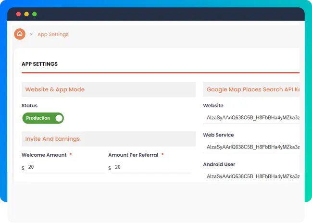Click the breadcrumb chevron separator arrow
Screen dimensions: 312x223
(x=30, y=35)
